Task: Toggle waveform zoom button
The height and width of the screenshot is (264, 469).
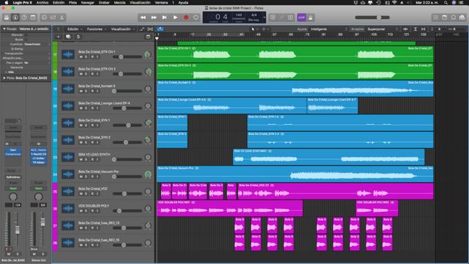Action: click(x=405, y=29)
